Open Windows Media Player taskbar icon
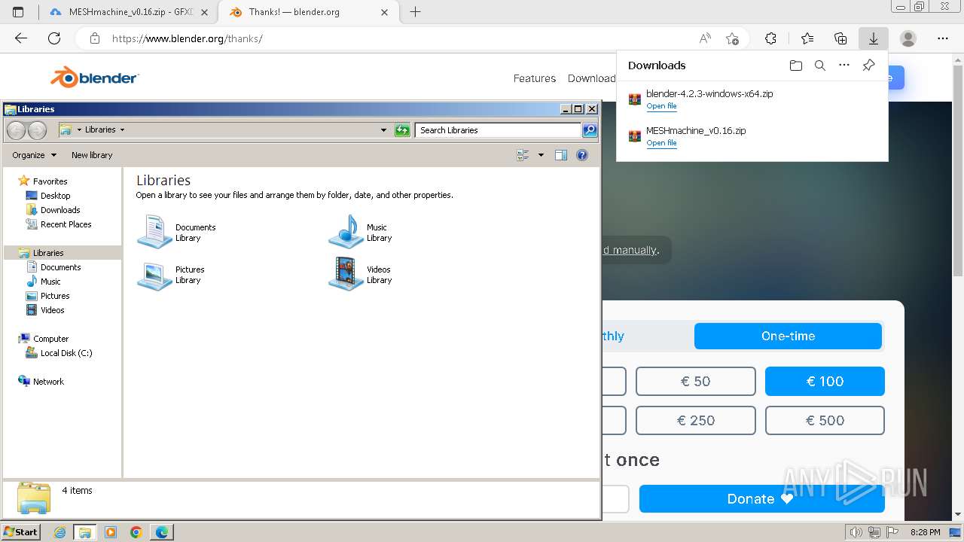 [x=111, y=532]
